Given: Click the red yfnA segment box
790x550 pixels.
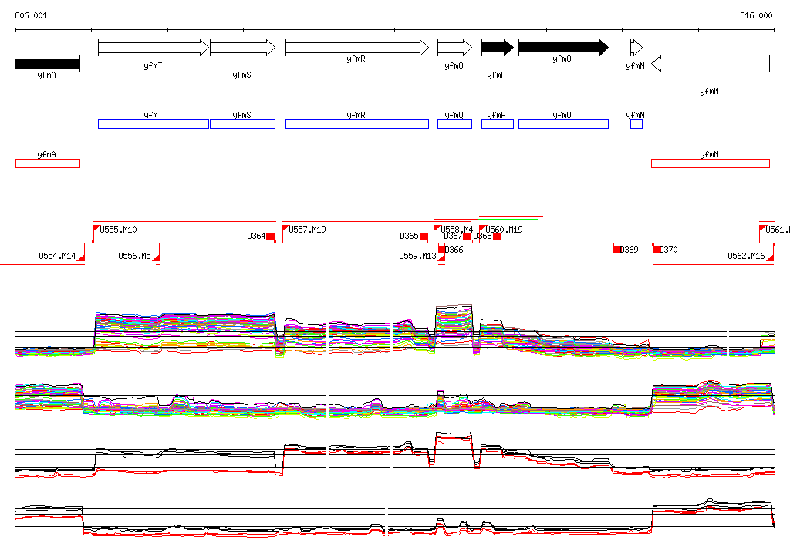Looking at the screenshot, I should [48, 163].
